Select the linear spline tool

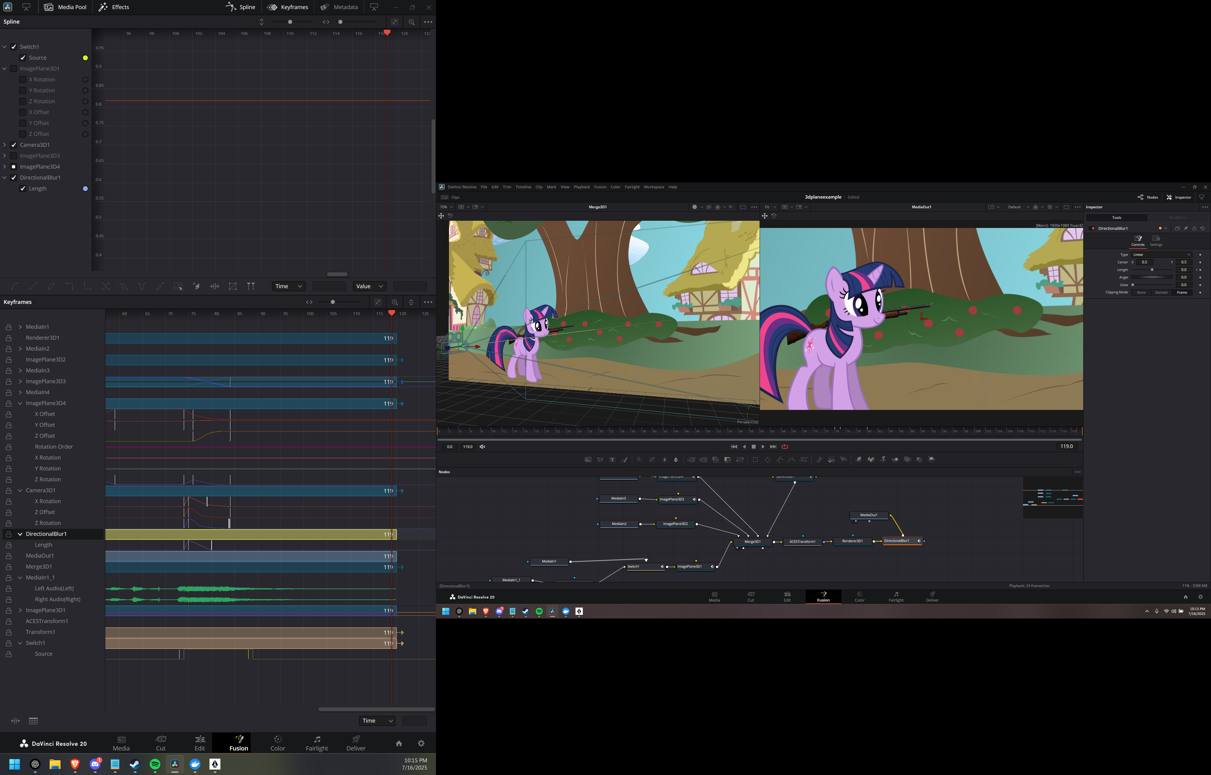click(x=33, y=286)
